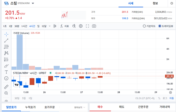This screenshot has width=176, height=112.
Task: Open the settings gear at top right
Action: coord(172,3)
